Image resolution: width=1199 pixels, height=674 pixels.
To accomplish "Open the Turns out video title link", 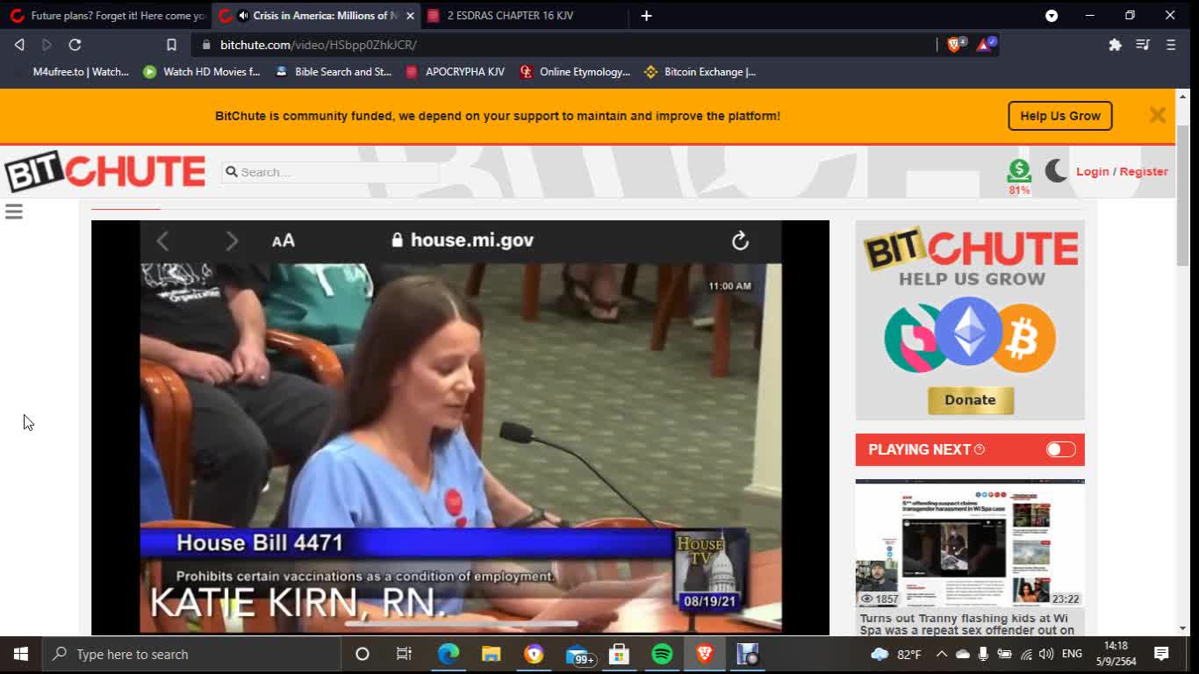I will (967, 624).
